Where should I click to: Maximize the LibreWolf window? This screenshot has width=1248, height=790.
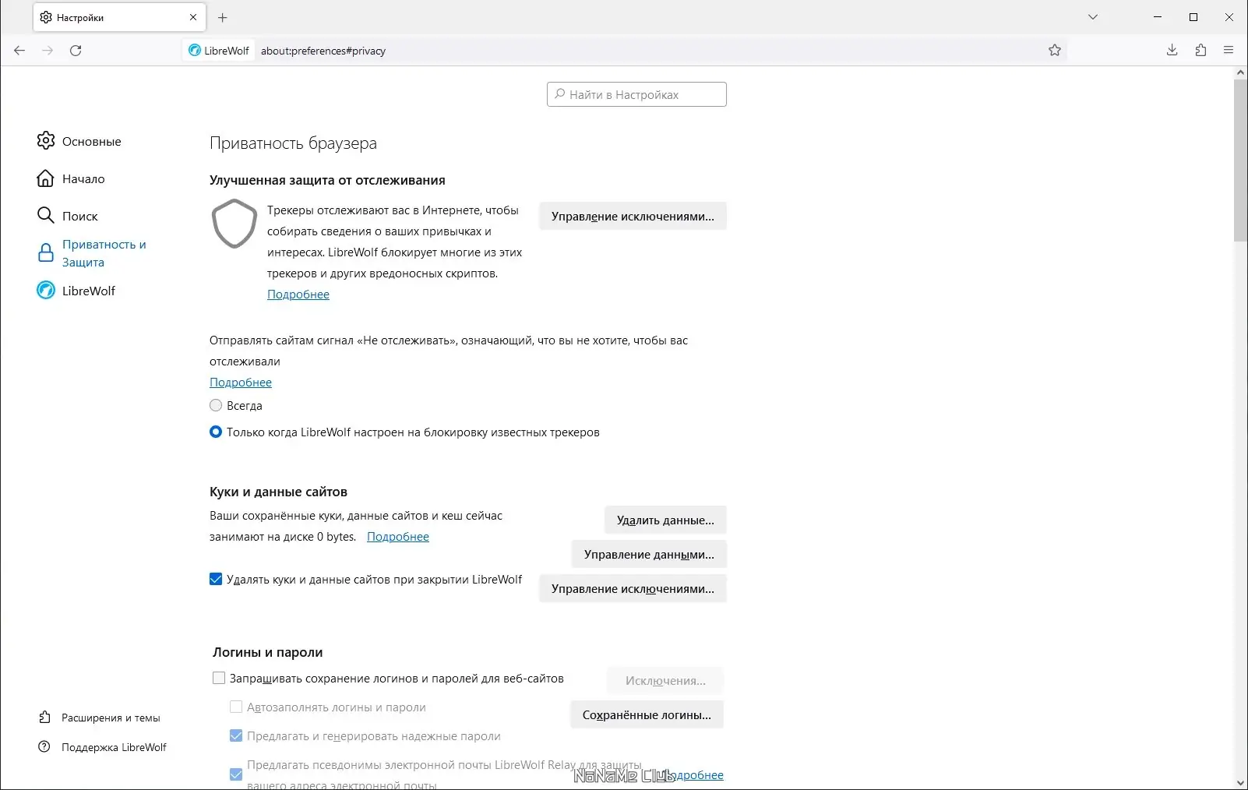tap(1193, 17)
